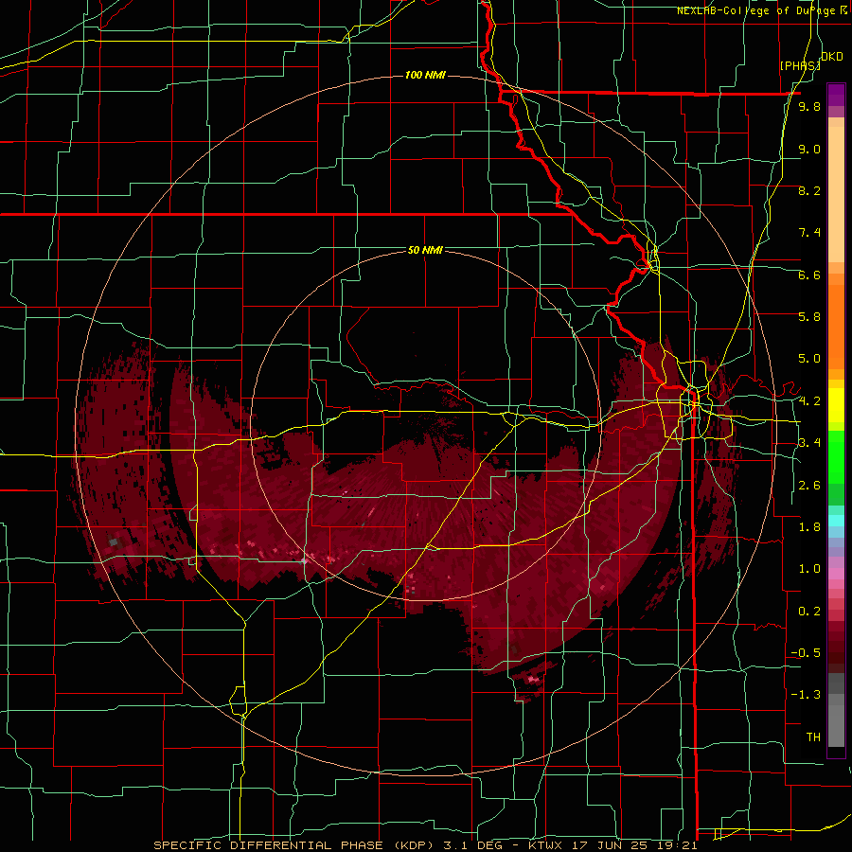The height and width of the screenshot is (852, 852).
Task: Click the 0.2 scale value
Action: 809,612
